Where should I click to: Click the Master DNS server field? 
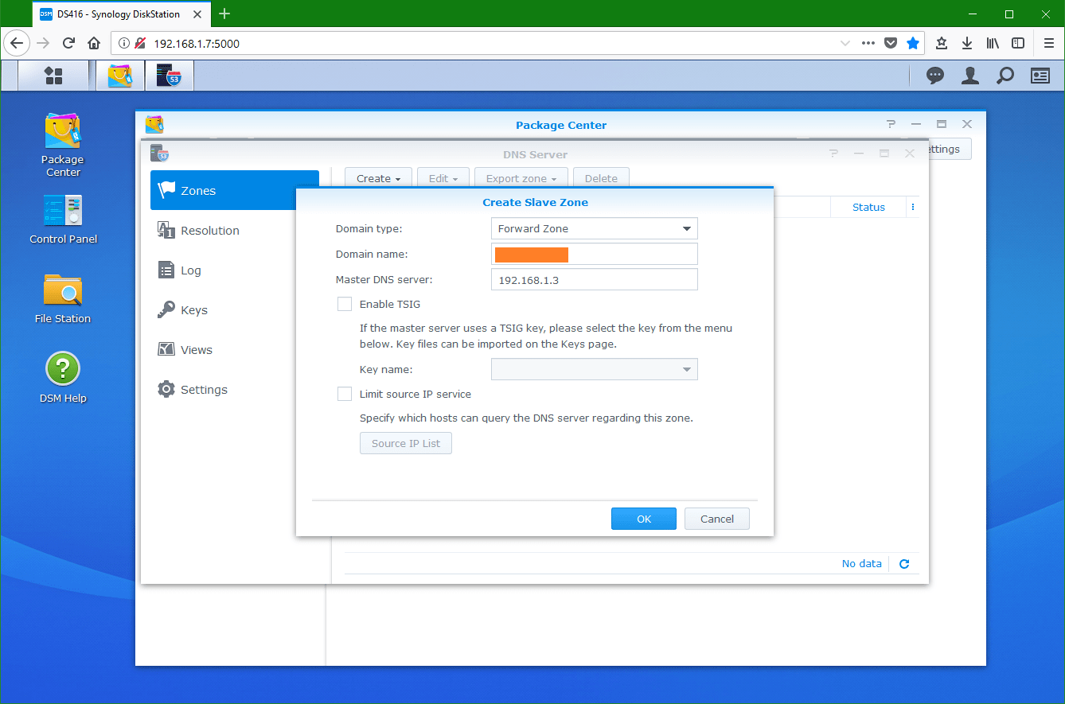click(595, 279)
